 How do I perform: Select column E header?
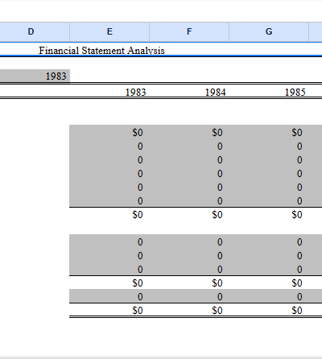(109, 31)
